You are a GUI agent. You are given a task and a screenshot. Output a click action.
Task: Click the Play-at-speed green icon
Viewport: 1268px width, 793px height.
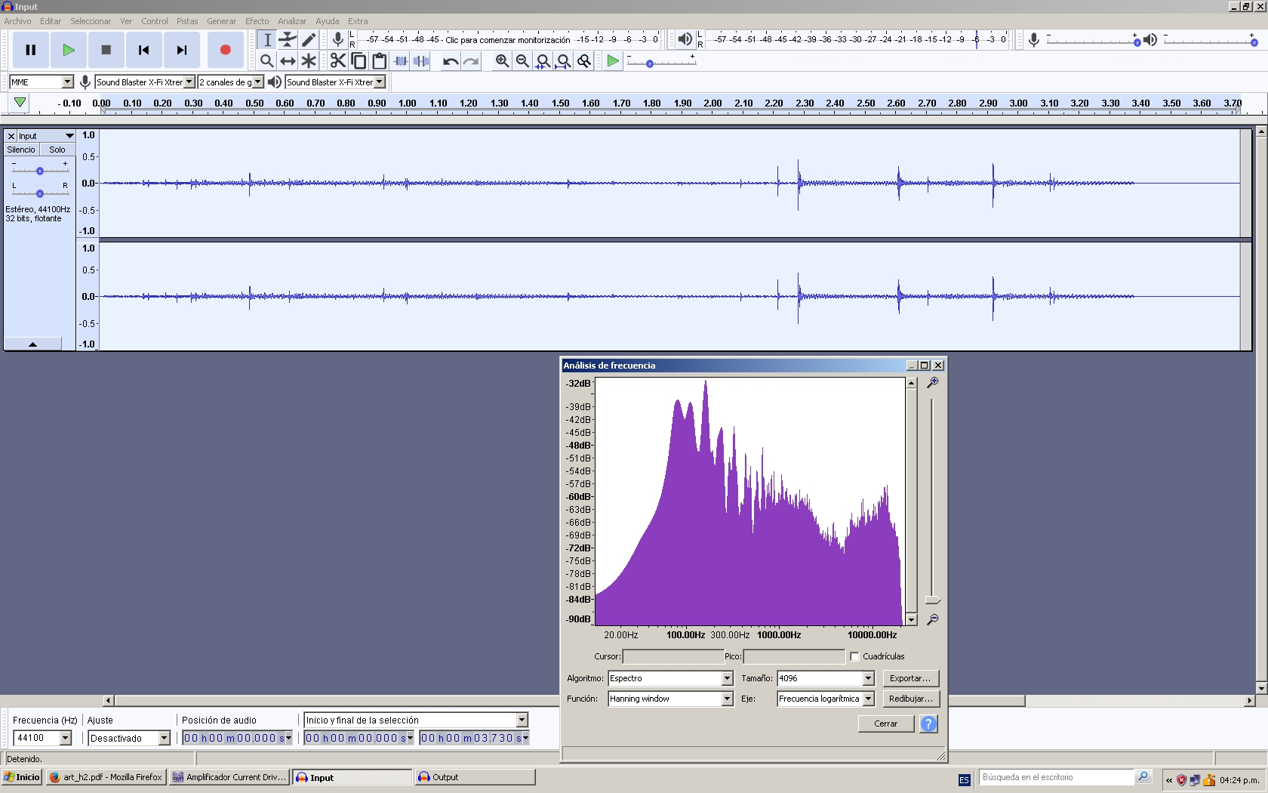click(x=613, y=61)
